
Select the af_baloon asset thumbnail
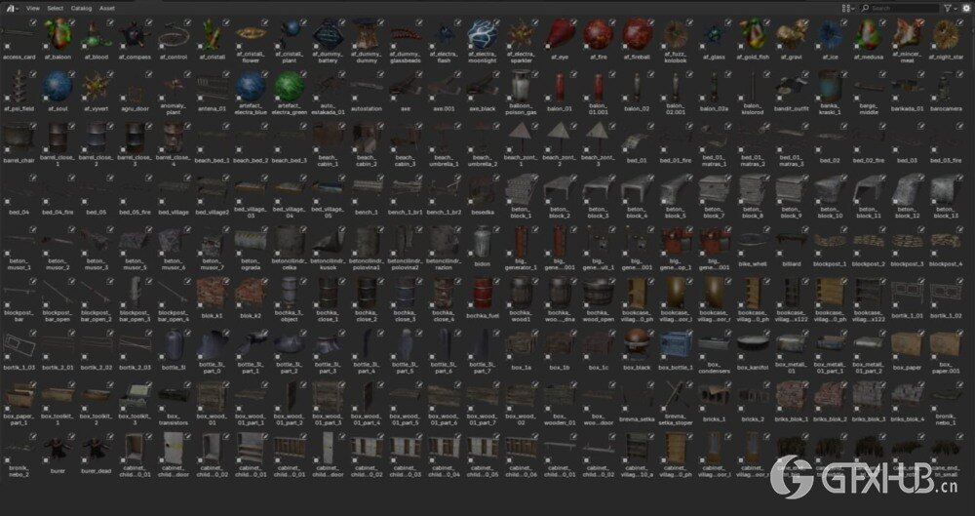click(x=58, y=33)
